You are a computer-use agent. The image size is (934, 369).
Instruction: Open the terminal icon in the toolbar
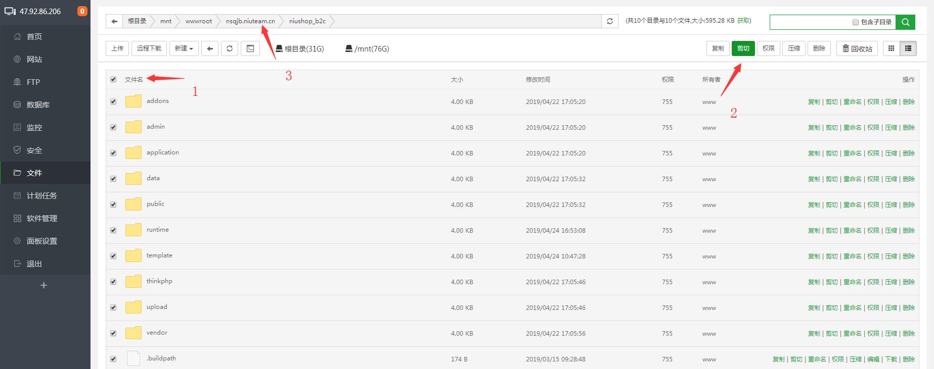[x=250, y=48]
